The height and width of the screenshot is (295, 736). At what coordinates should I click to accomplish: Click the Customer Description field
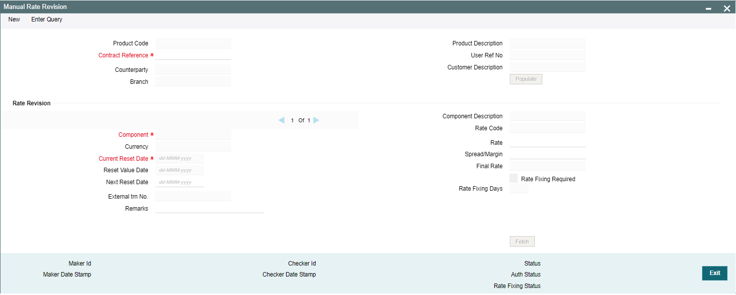548,67
